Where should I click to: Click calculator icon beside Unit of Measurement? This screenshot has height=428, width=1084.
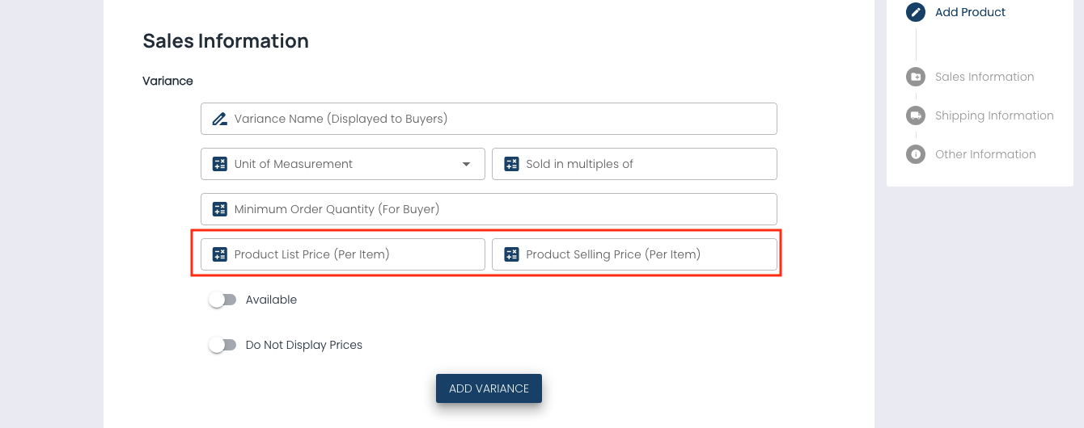click(219, 164)
